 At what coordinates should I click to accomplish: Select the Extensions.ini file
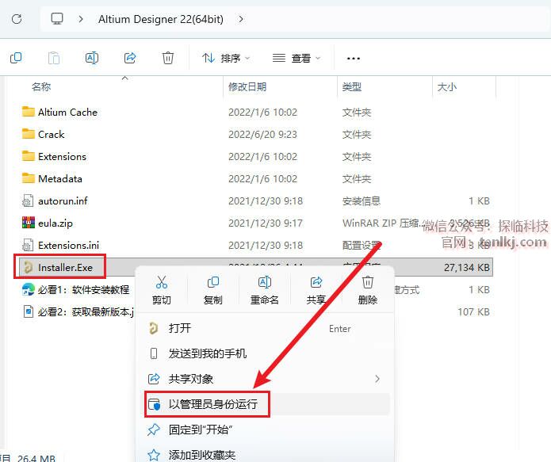[x=68, y=245]
